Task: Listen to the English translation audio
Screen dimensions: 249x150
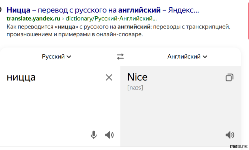Action: pos(230,135)
